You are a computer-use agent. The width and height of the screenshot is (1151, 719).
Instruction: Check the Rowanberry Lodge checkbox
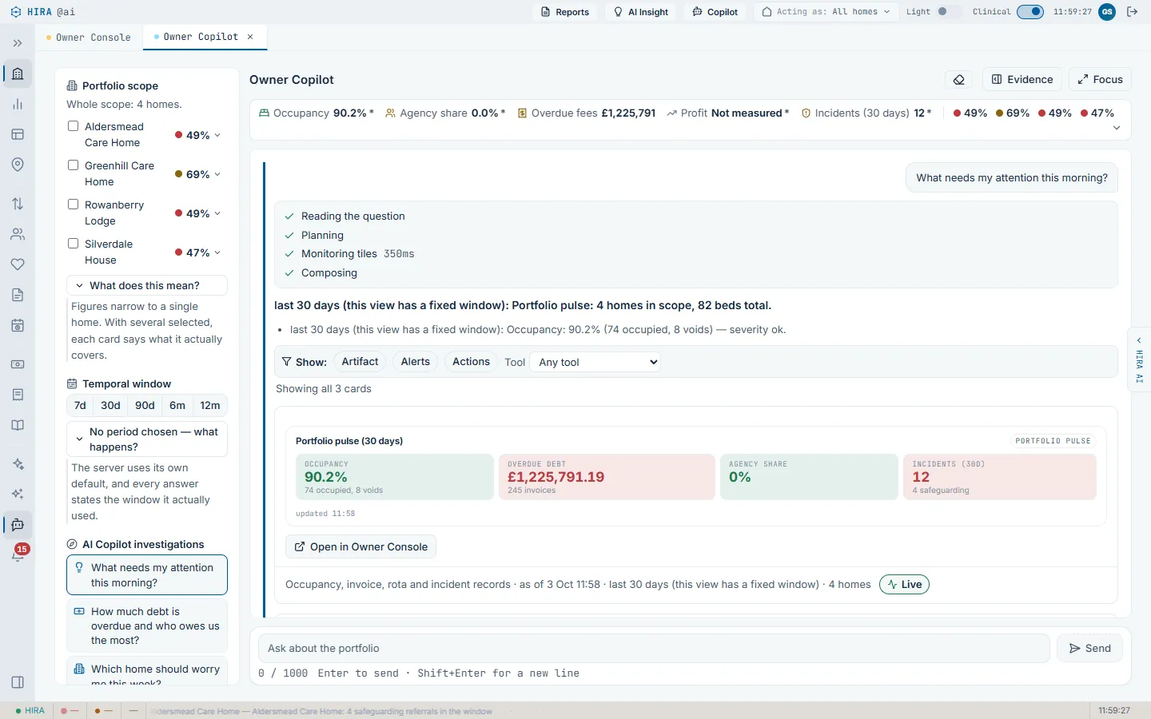(x=73, y=205)
